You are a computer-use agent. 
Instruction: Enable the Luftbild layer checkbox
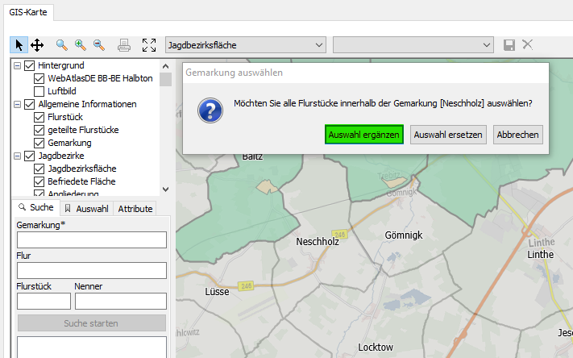(39, 91)
